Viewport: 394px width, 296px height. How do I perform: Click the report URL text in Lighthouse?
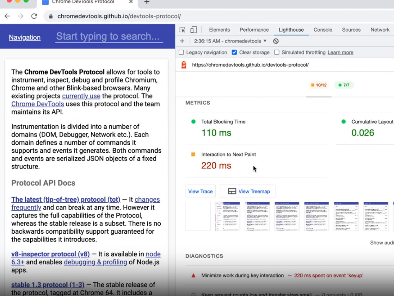click(x=250, y=65)
